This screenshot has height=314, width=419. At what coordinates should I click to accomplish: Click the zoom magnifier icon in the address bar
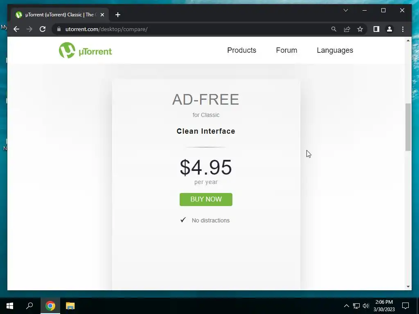tap(334, 29)
